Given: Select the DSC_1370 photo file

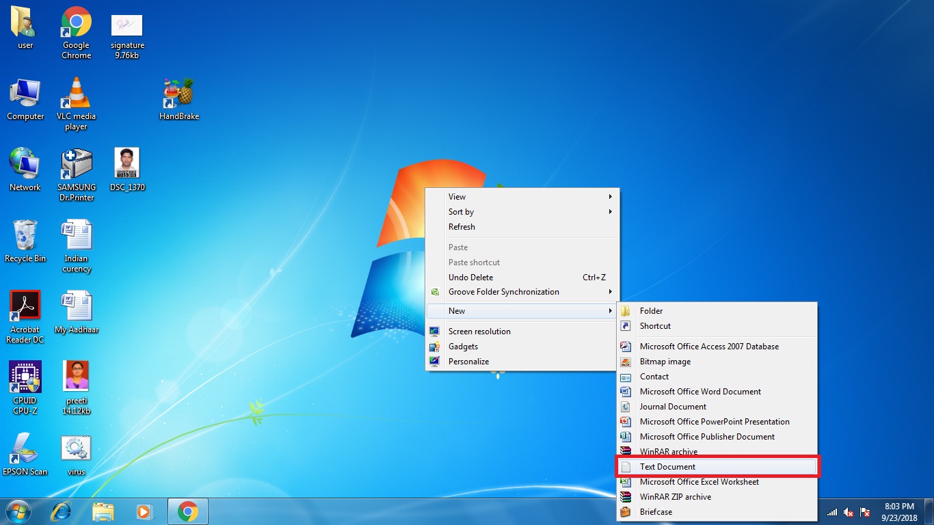Looking at the screenshot, I should pyautogui.click(x=127, y=170).
